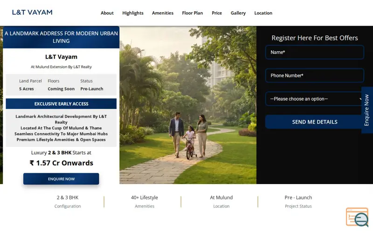Click the Name input field

(x=314, y=52)
